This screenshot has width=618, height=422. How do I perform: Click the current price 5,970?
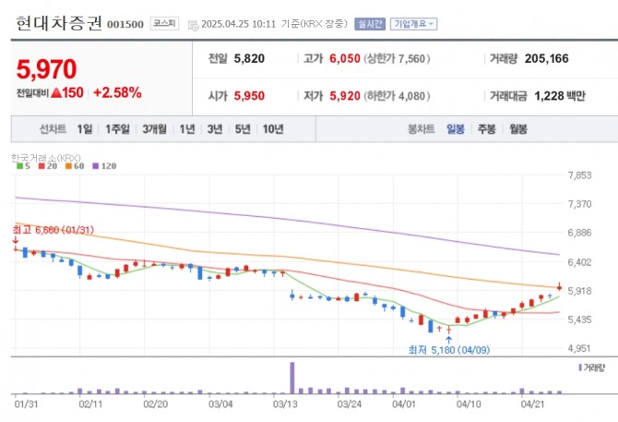[x=46, y=69]
